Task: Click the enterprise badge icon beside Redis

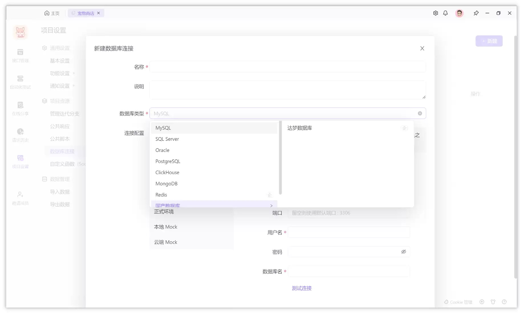Action: click(x=270, y=195)
